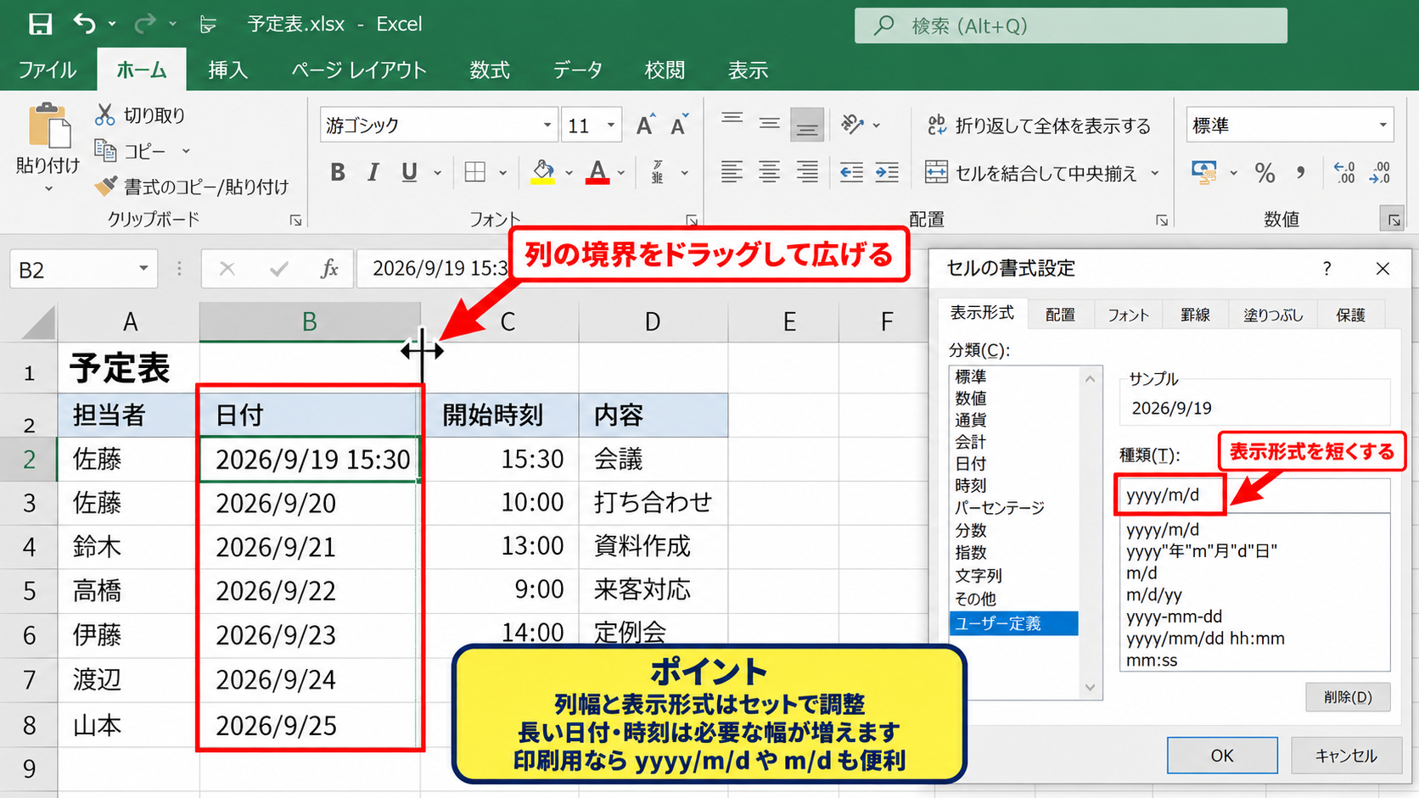The width and height of the screenshot is (1419, 798).
Task: Toggle right text alignment
Action: click(x=806, y=172)
